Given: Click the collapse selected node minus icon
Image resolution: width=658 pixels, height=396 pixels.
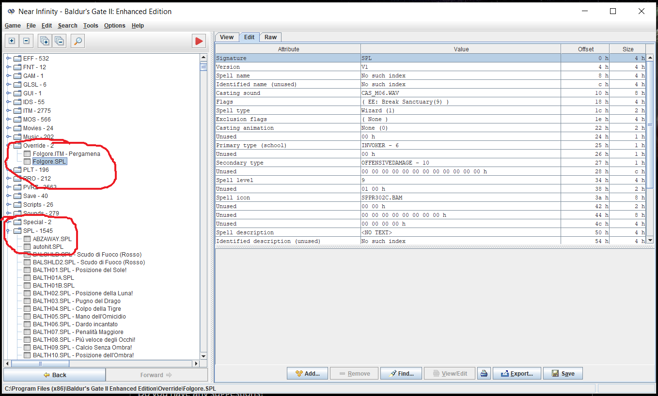Looking at the screenshot, I should coord(26,41).
